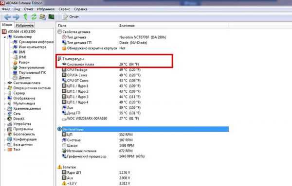The width and height of the screenshot is (292, 186).
Task: Click the green Up arrow toolbar icon
Action: (x=25, y=17)
